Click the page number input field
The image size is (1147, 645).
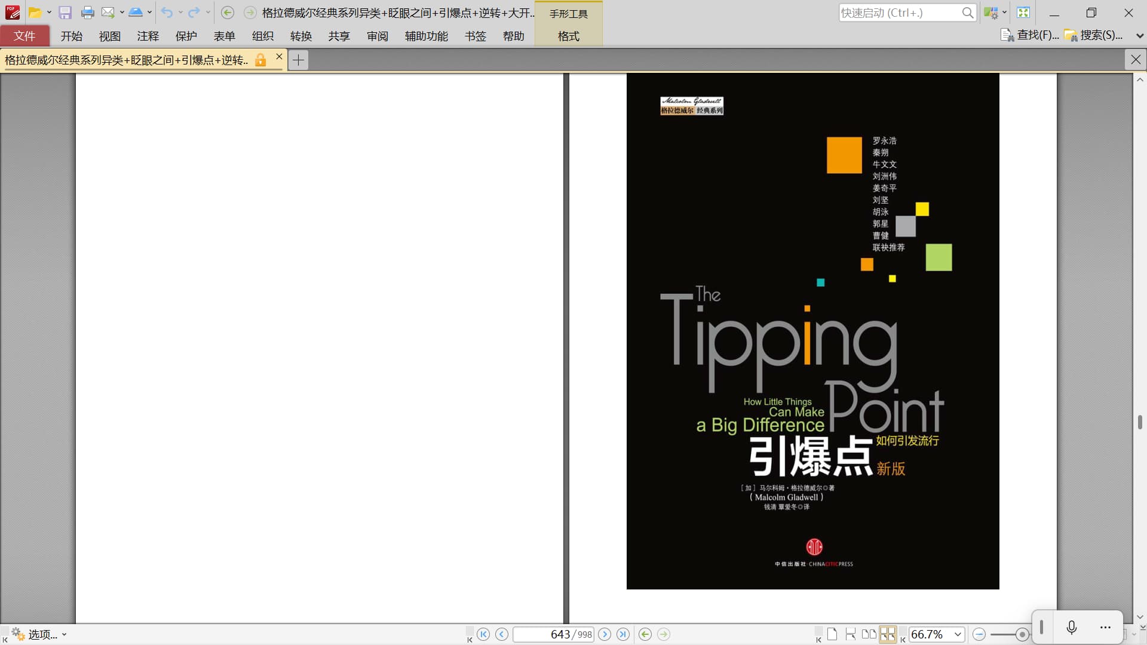pos(544,634)
